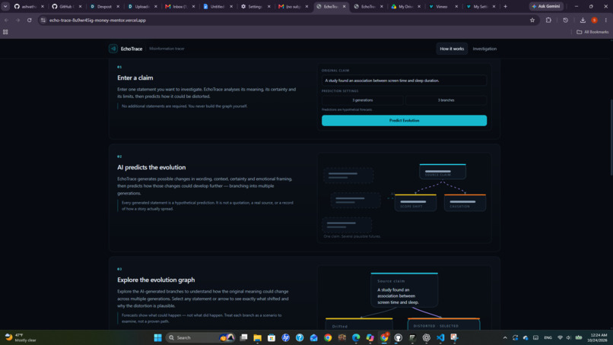The height and width of the screenshot is (345, 613).
Task: Open the Chrome profile avatar
Action: click(594, 21)
